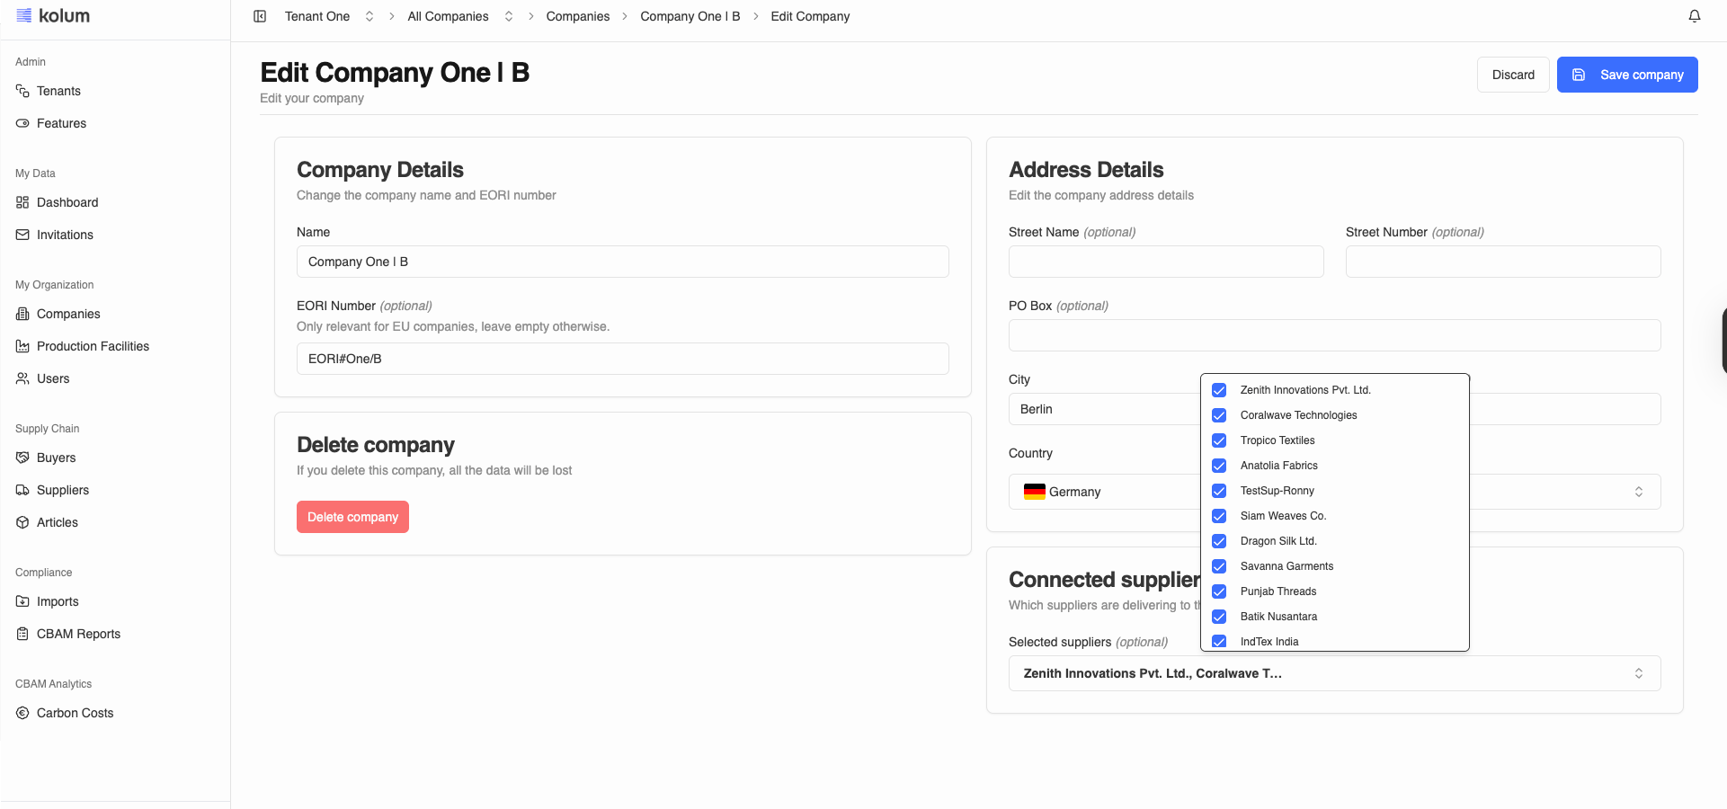The height and width of the screenshot is (809, 1727).
Task: Go to Production Facilities page
Action: coord(93,346)
